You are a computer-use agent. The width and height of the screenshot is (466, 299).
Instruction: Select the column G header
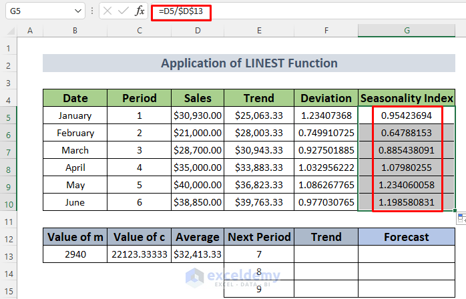[407, 31]
